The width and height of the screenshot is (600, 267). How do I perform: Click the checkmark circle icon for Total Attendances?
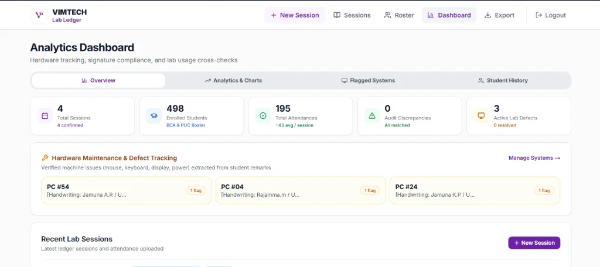tap(263, 116)
